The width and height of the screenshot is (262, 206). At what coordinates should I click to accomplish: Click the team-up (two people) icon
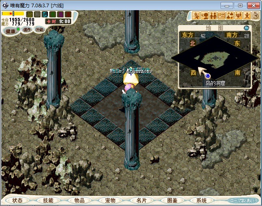(213, 16)
